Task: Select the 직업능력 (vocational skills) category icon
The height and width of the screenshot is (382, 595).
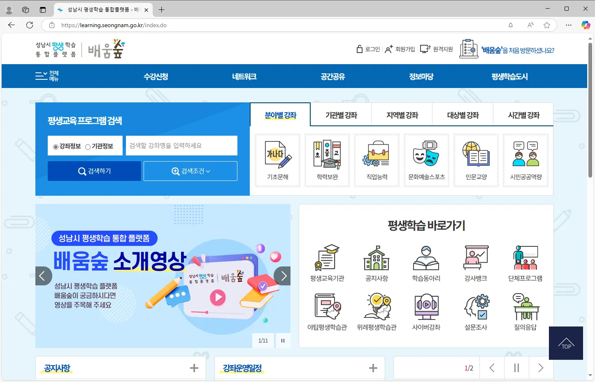Action: coord(376,160)
